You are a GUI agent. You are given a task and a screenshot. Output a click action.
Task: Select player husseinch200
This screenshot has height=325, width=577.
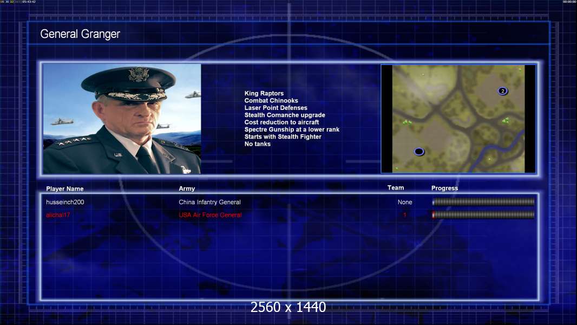pyautogui.click(x=65, y=202)
